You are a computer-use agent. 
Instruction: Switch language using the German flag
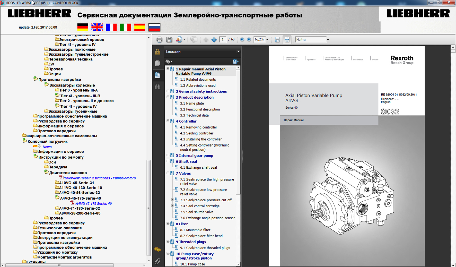(83, 27)
